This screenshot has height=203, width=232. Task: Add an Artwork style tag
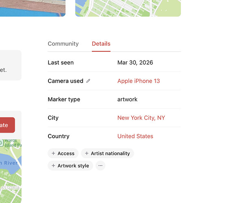[x=70, y=166]
